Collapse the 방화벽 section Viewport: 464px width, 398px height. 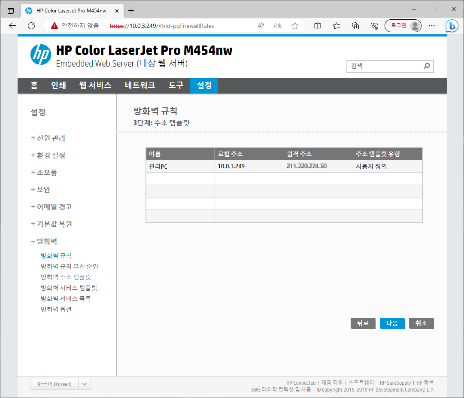(x=44, y=241)
